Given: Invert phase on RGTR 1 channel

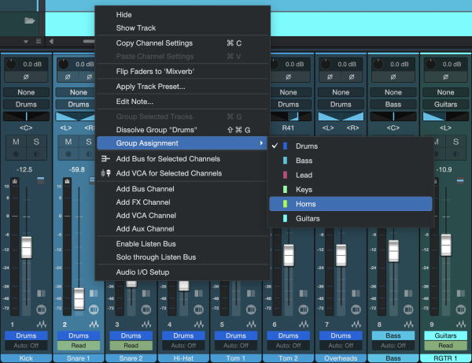Looking at the screenshot, I should pyautogui.click(x=445, y=77).
